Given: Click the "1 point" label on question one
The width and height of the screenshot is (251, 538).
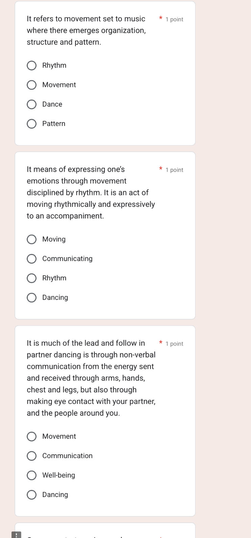Looking at the screenshot, I should (174, 19).
